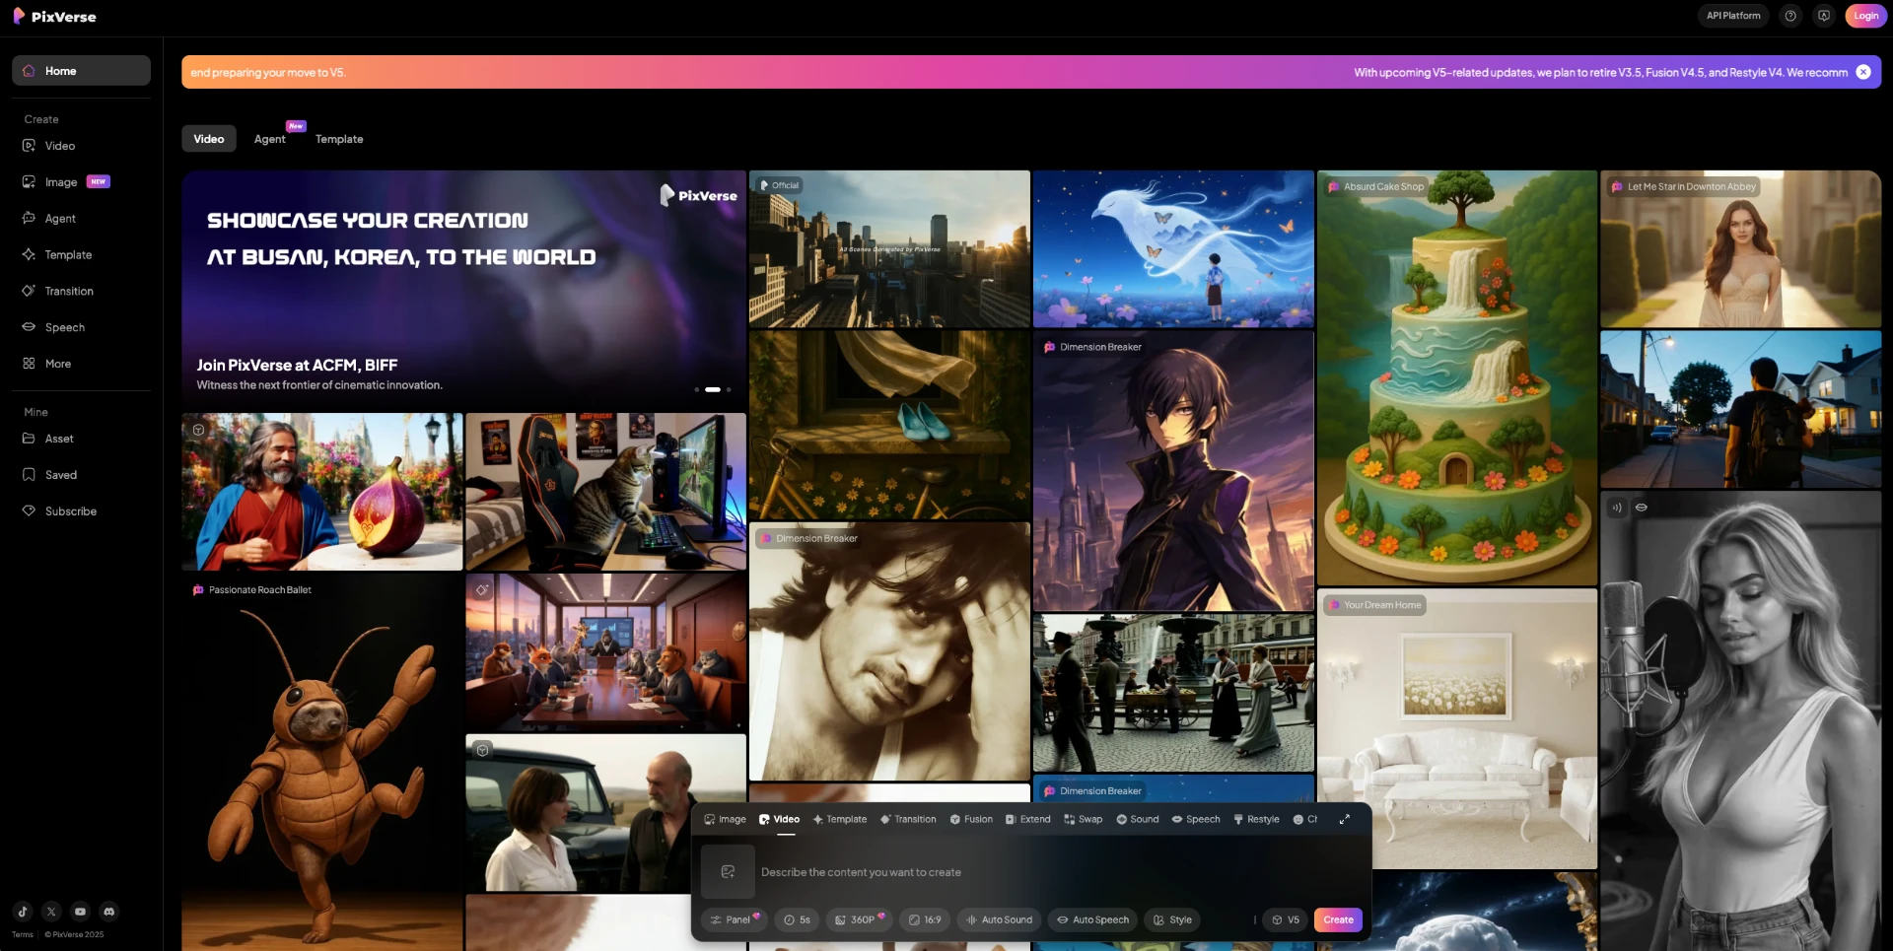This screenshot has height=951, width=1893.
Task: Open the Terms link
Action: point(23,934)
